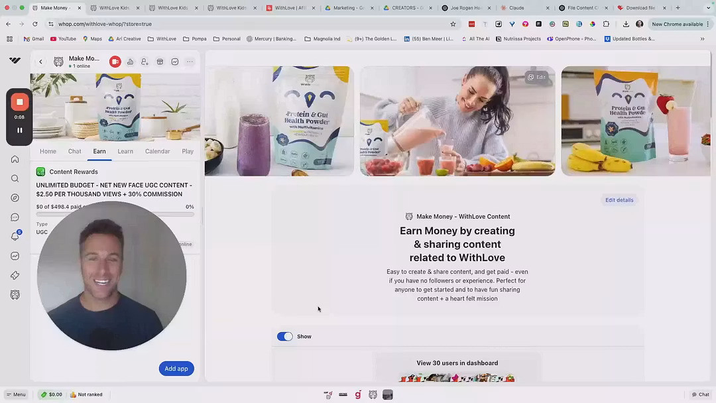
Task: Open messages chat bubble in sidebar
Action: pyautogui.click(x=15, y=217)
